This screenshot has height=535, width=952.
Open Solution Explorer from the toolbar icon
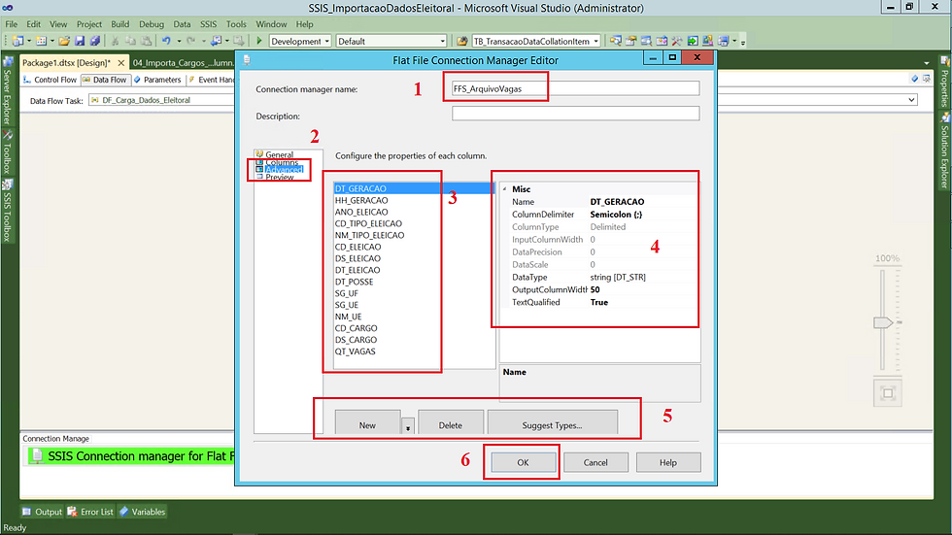616,41
